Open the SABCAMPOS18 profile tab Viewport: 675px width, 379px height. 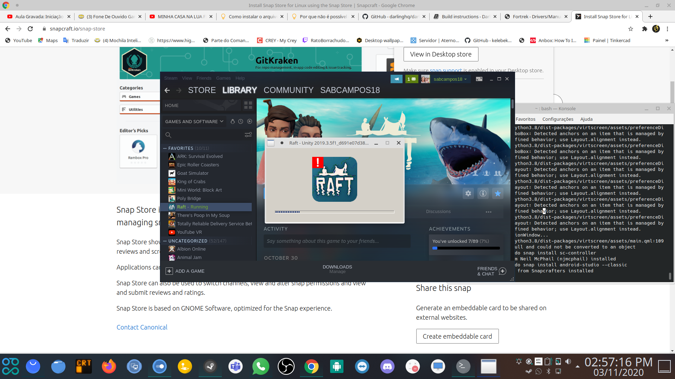tap(350, 90)
